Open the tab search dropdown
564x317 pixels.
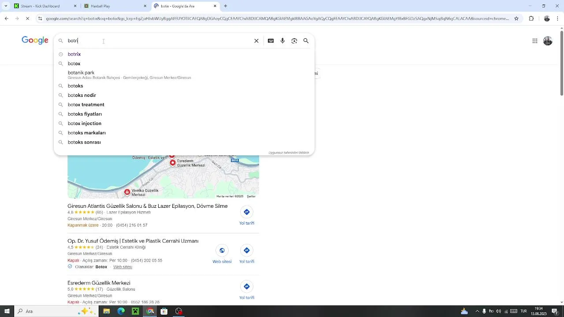(6, 6)
